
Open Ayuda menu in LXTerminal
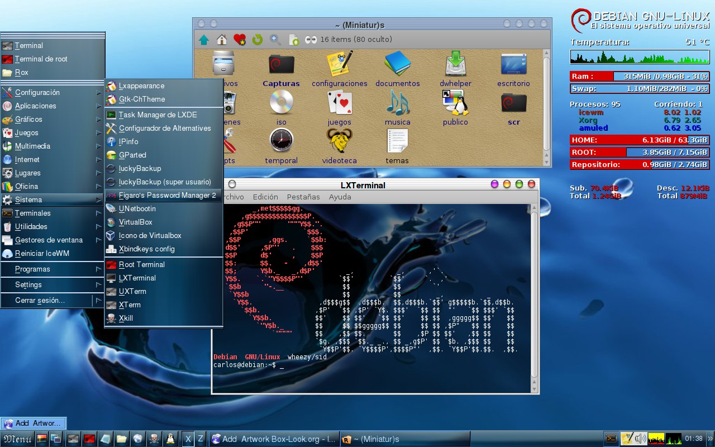(340, 197)
